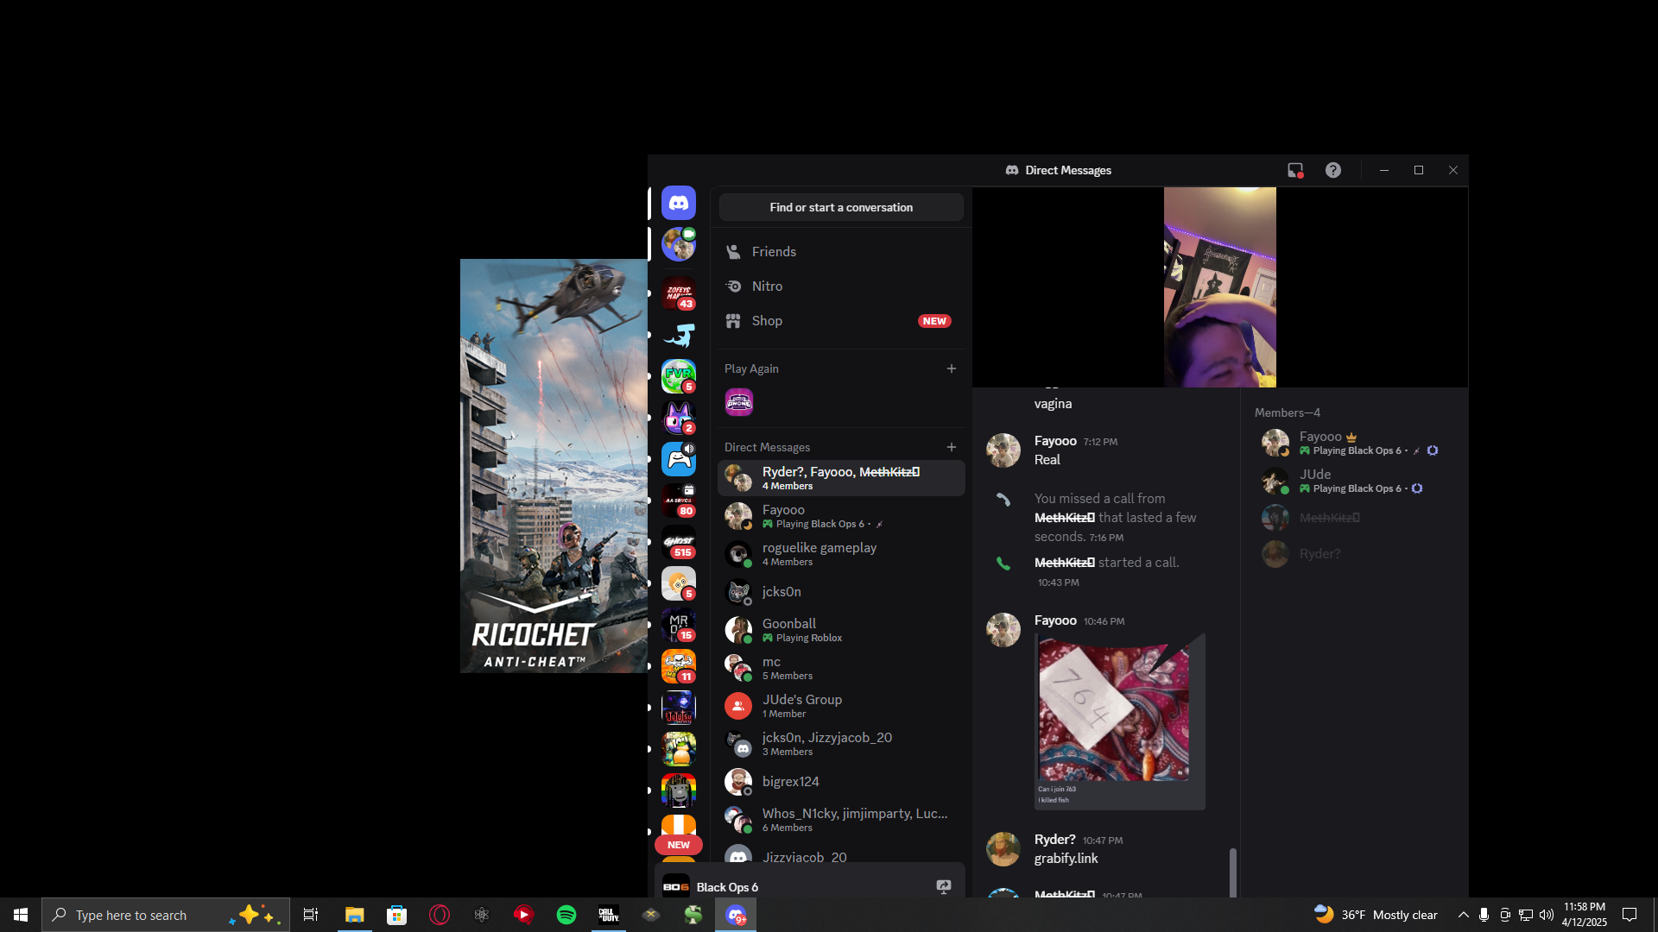Open the Black Ops 6 activity screen-share icon
Viewport: 1658px width, 932px height.
[944, 886]
